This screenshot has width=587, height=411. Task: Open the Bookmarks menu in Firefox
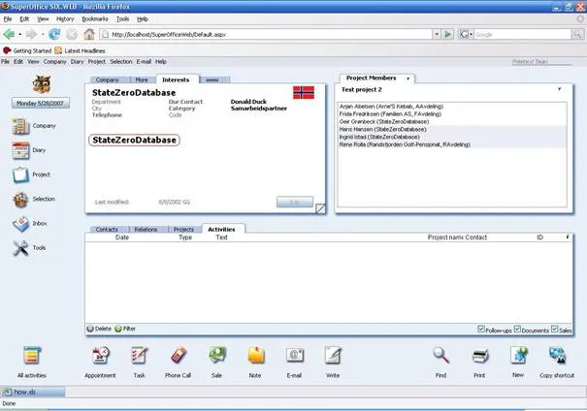point(95,18)
